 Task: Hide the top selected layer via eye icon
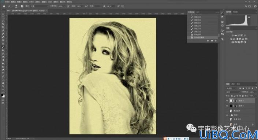pos(227,100)
